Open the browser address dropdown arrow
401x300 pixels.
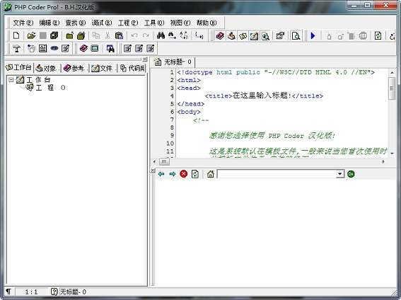(x=339, y=174)
